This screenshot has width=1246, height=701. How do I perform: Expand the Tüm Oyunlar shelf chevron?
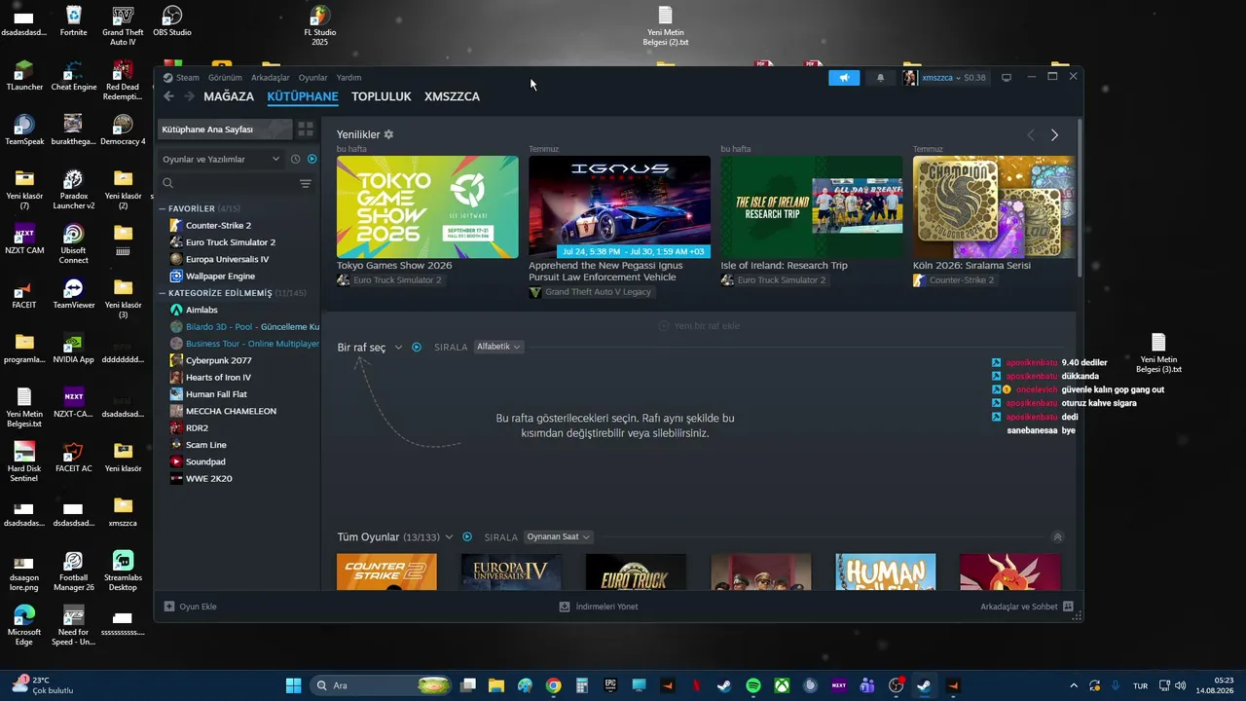coord(449,537)
